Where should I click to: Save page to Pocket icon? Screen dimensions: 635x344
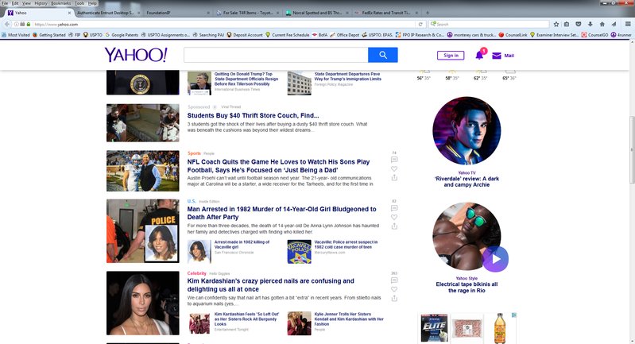tap(579, 25)
